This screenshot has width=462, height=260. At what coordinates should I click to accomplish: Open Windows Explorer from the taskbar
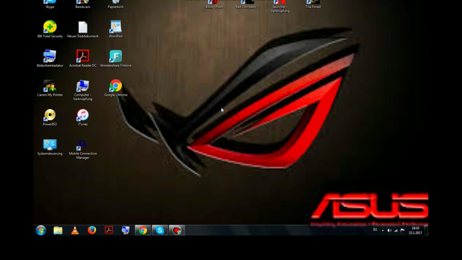(58, 230)
